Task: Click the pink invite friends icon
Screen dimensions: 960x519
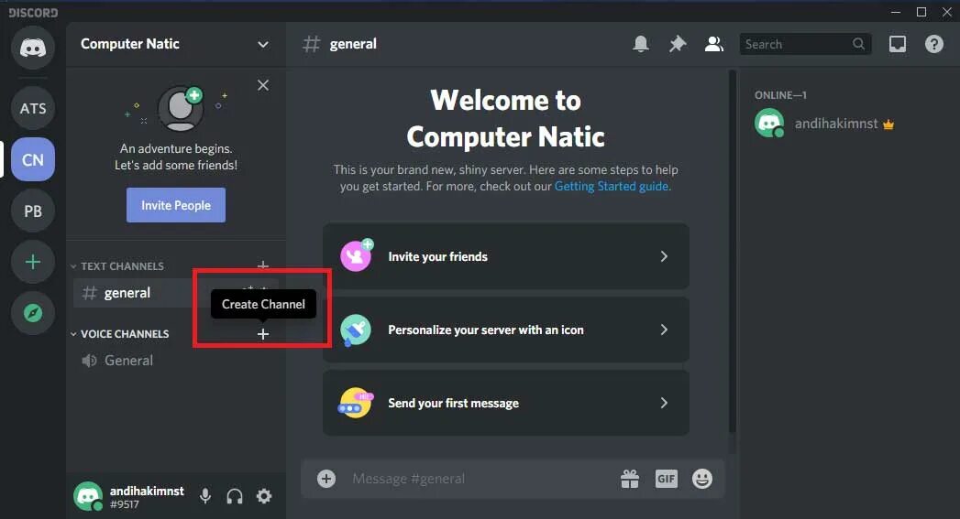Action: (x=357, y=254)
